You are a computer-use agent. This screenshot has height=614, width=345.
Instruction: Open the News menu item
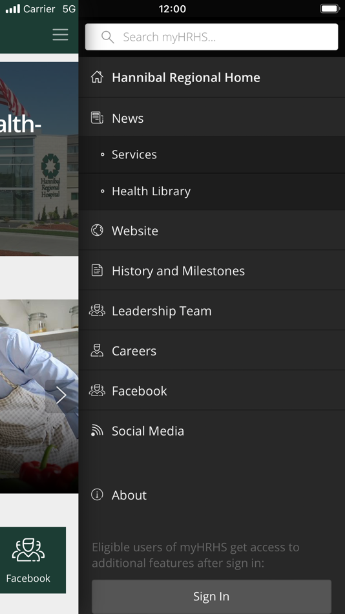(x=212, y=117)
